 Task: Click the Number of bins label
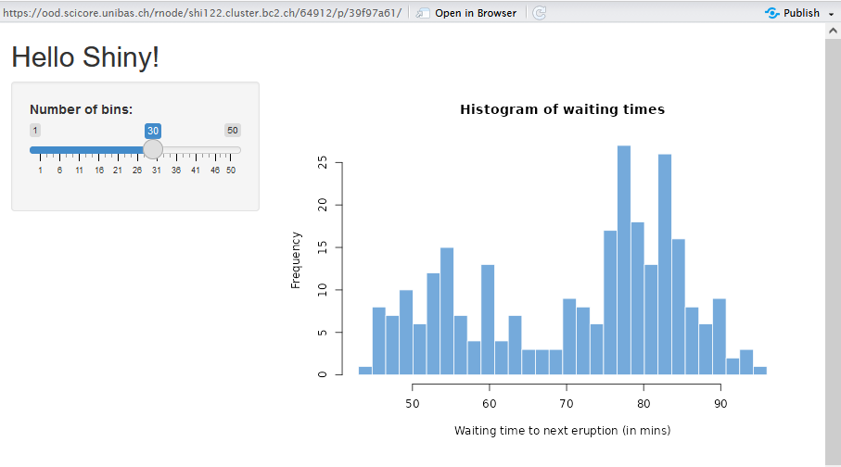[81, 109]
